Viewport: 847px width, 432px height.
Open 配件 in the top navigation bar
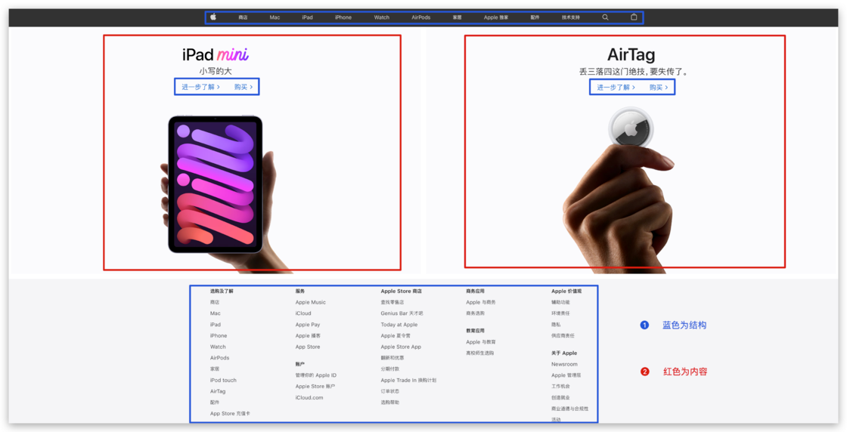coord(535,18)
